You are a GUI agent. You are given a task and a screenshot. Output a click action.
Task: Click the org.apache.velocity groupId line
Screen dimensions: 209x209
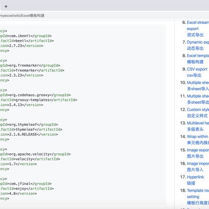[x=35, y=154]
